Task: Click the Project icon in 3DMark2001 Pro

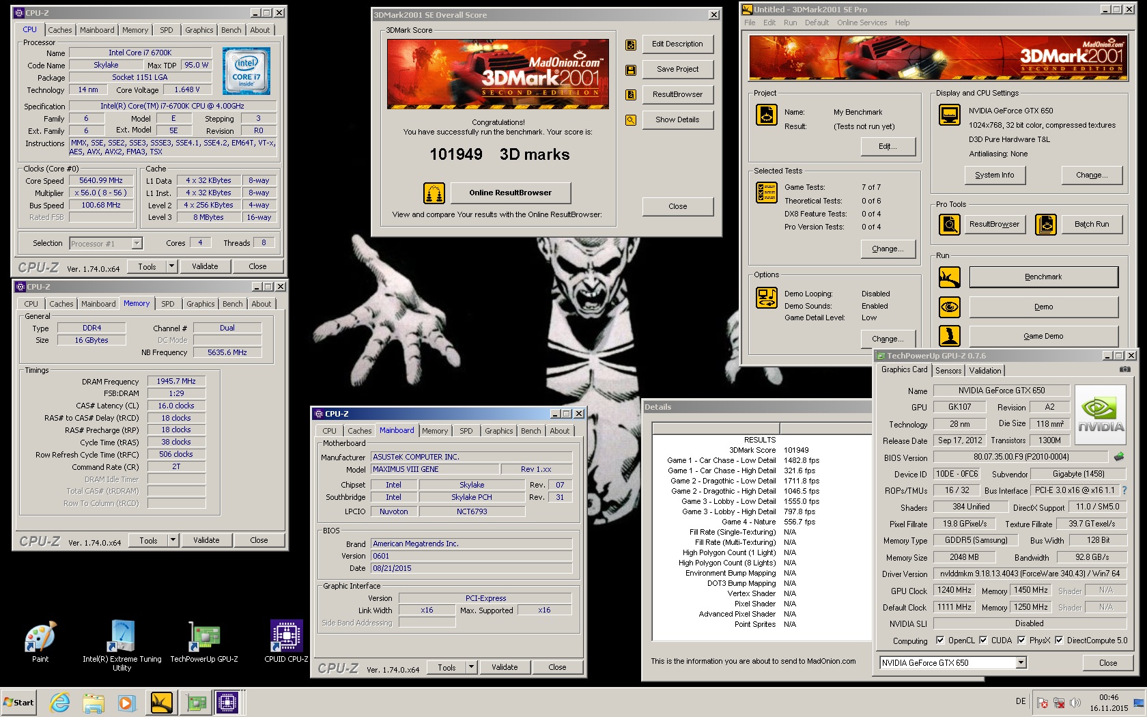Action: (766, 115)
